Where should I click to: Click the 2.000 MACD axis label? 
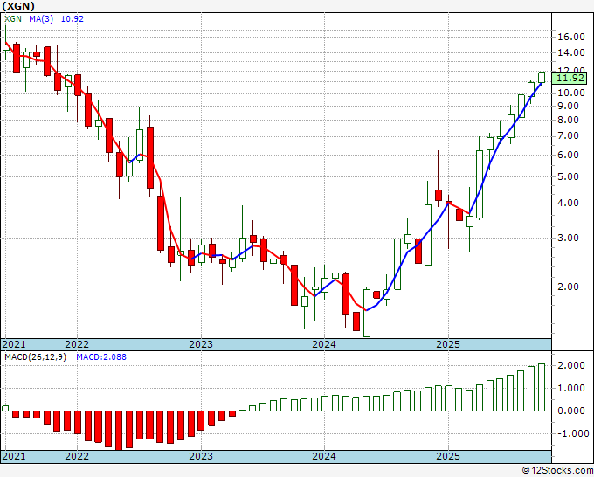coord(571,365)
